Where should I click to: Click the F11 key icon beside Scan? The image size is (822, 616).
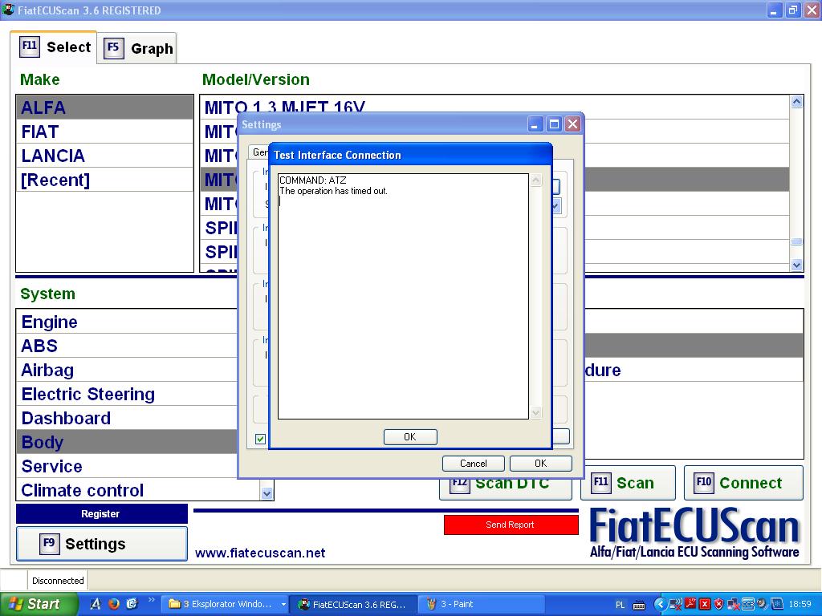coord(600,482)
